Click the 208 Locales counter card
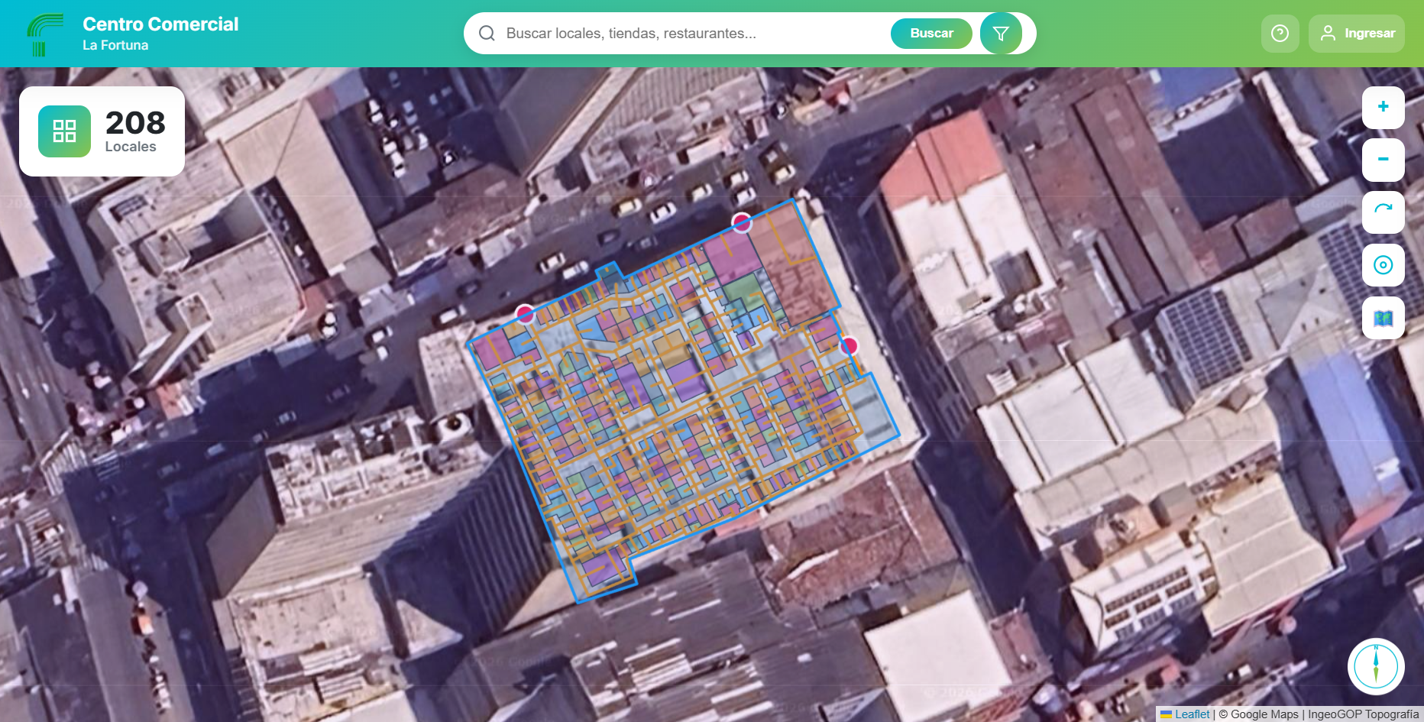Image resolution: width=1424 pixels, height=722 pixels. 102,131
